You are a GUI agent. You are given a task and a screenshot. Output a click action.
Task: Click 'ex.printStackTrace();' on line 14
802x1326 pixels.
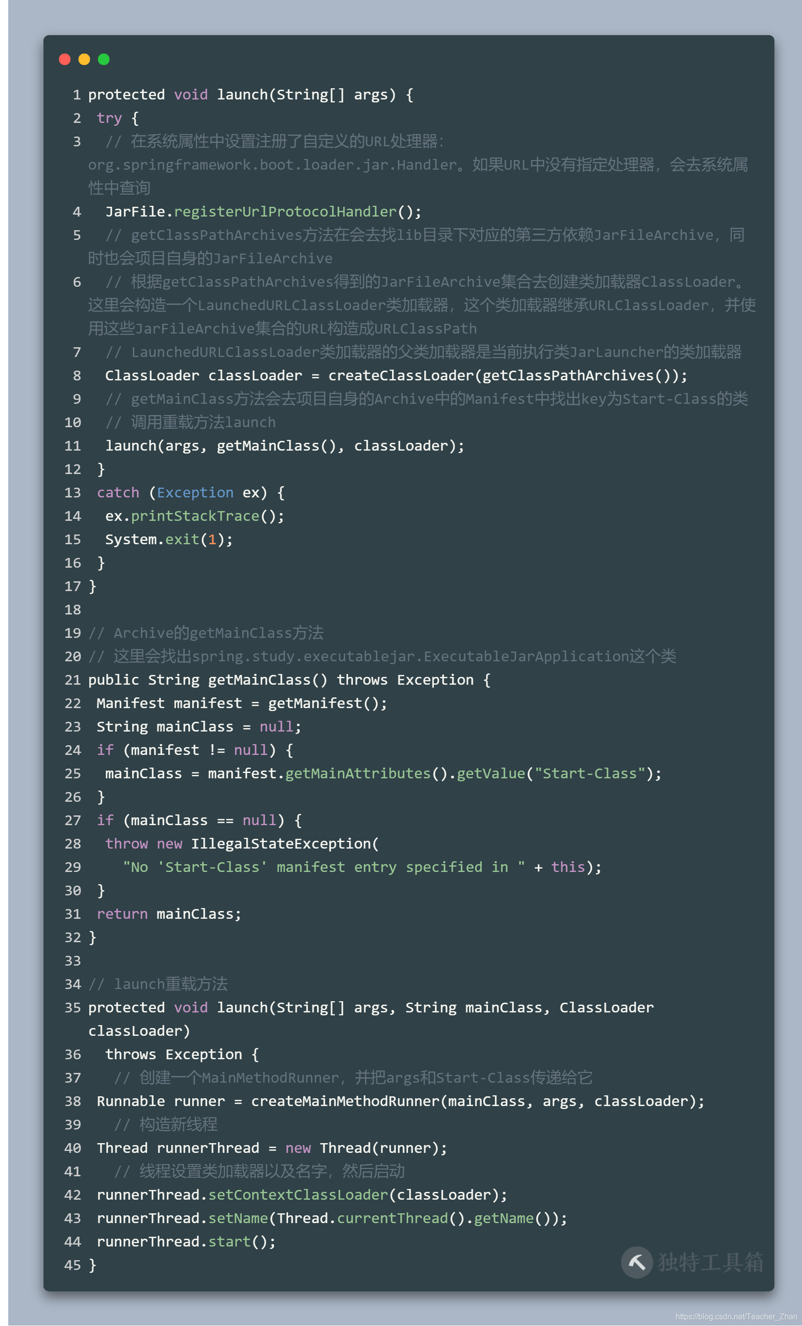[x=195, y=515]
